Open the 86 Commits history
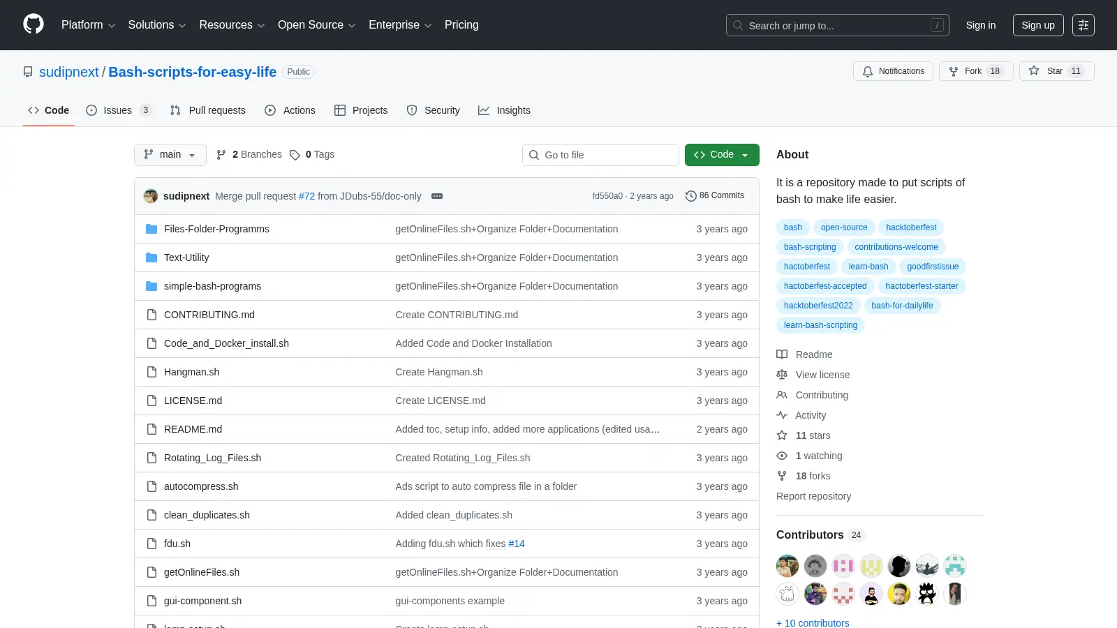This screenshot has height=628, width=1117. pos(715,196)
